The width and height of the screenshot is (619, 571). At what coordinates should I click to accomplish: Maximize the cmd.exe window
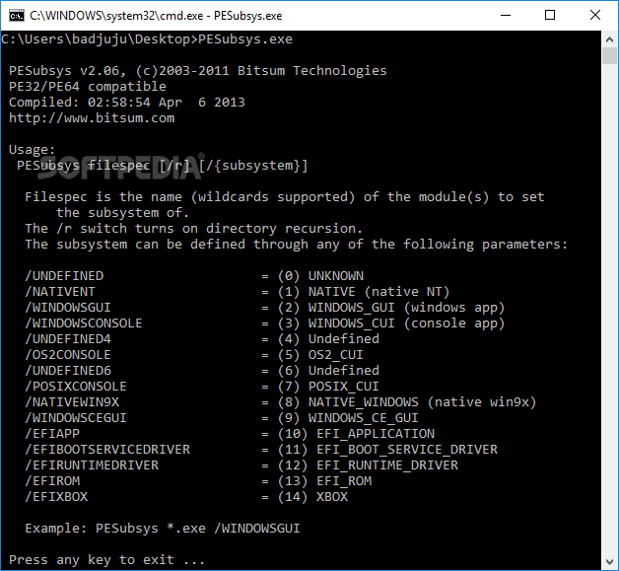point(550,16)
